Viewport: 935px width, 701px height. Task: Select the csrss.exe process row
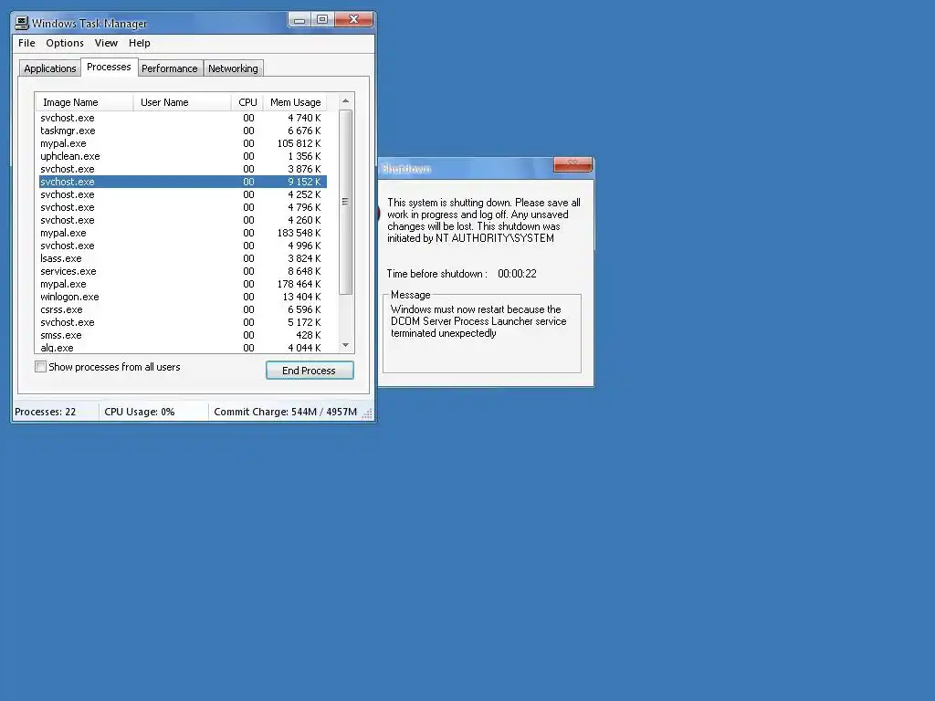click(x=183, y=309)
